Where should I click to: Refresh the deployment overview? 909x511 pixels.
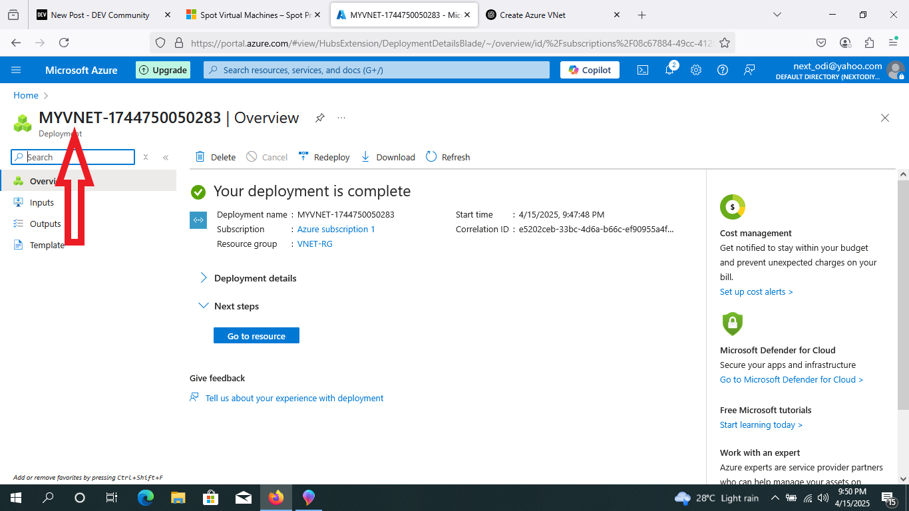click(x=448, y=157)
